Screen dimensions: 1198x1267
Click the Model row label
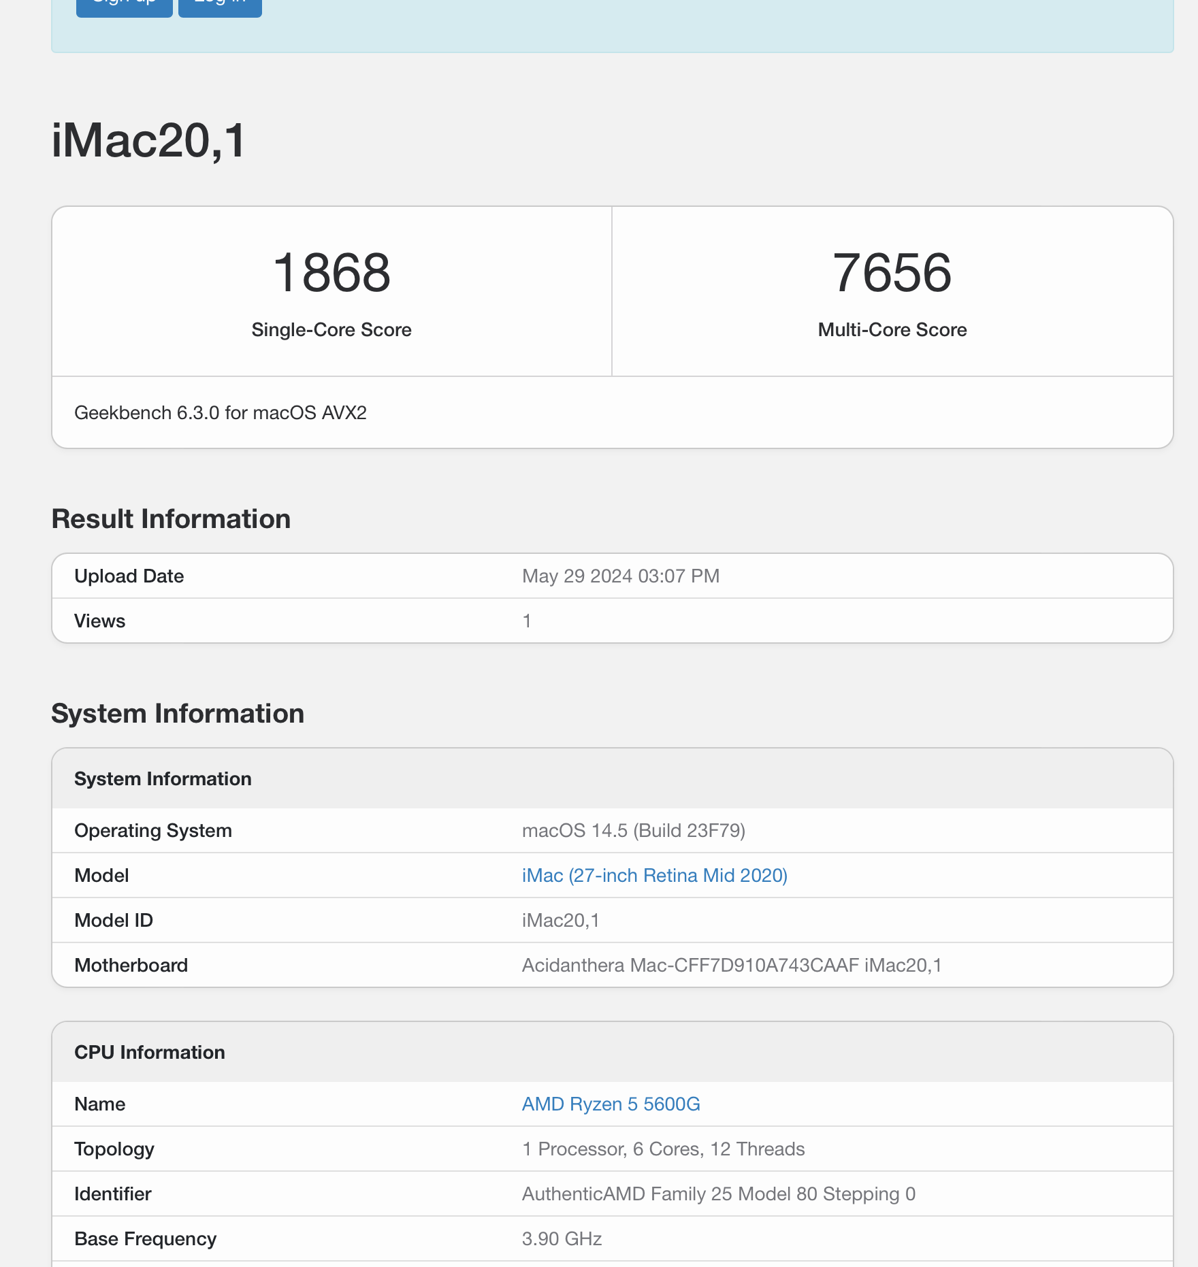(x=101, y=876)
